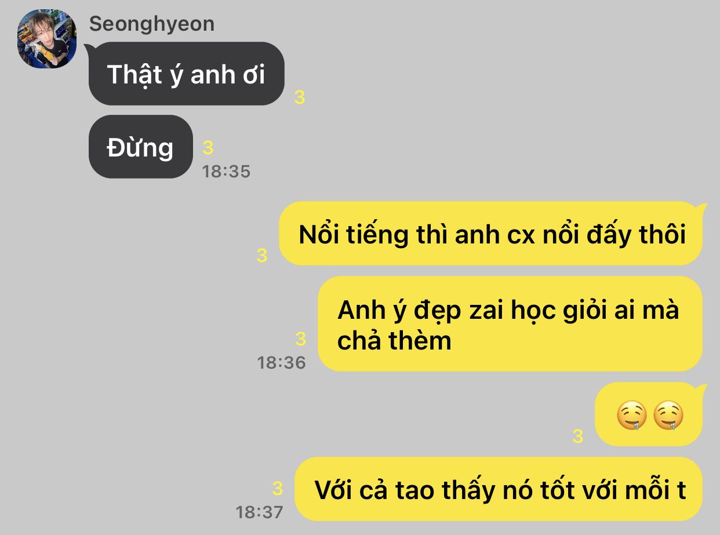
Task: Tap unread count beside "Với cả tao" message
Action: [x=277, y=489]
